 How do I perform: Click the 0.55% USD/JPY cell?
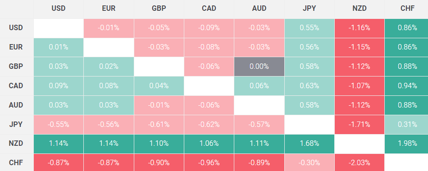[x=309, y=28]
